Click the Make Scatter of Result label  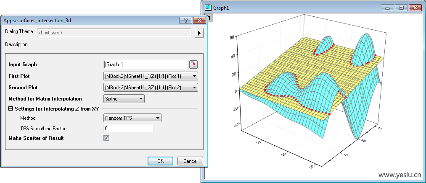(x=36, y=138)
